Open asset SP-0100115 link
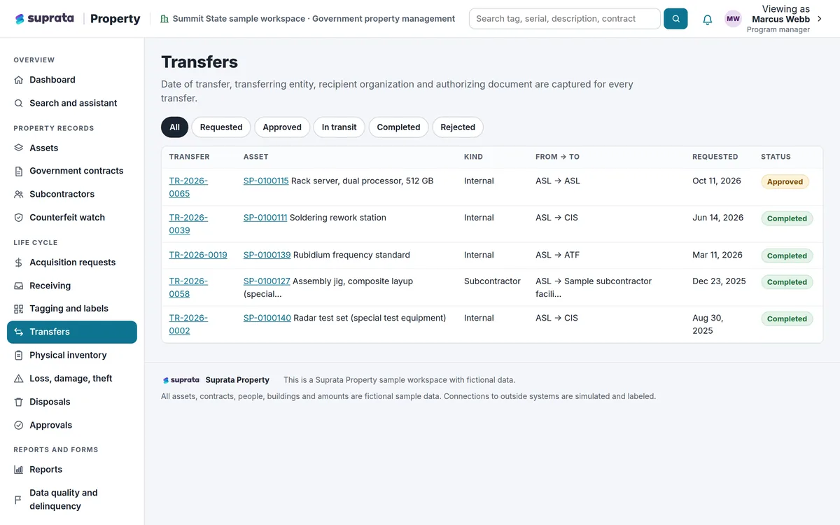 coord(266,181)
